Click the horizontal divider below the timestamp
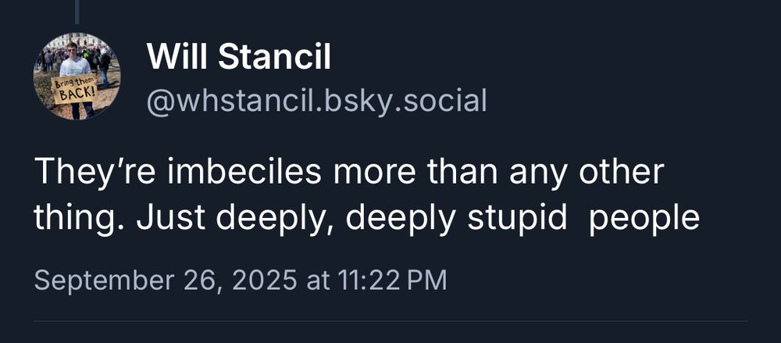781x343 pixels. click(390, 320)
